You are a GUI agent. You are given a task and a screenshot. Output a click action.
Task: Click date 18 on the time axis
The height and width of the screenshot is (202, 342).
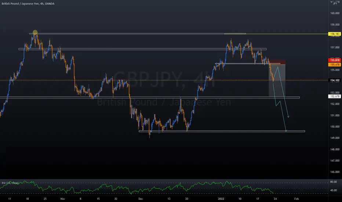point(27,199)
